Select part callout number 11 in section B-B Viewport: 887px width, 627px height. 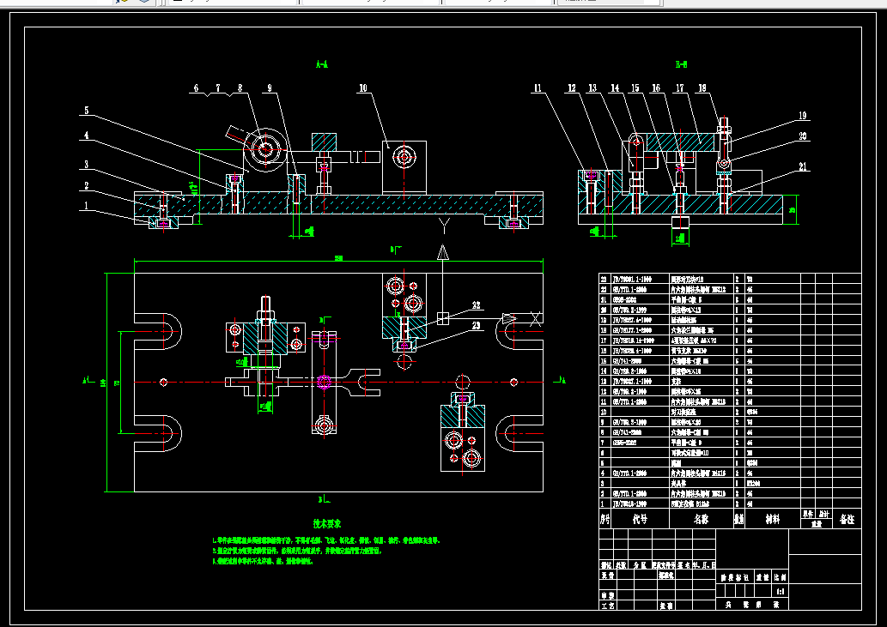538,88
